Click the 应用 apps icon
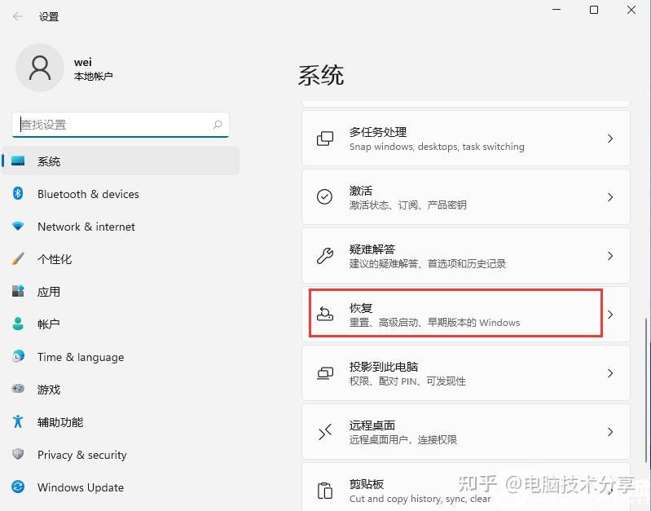 [18, 291]
